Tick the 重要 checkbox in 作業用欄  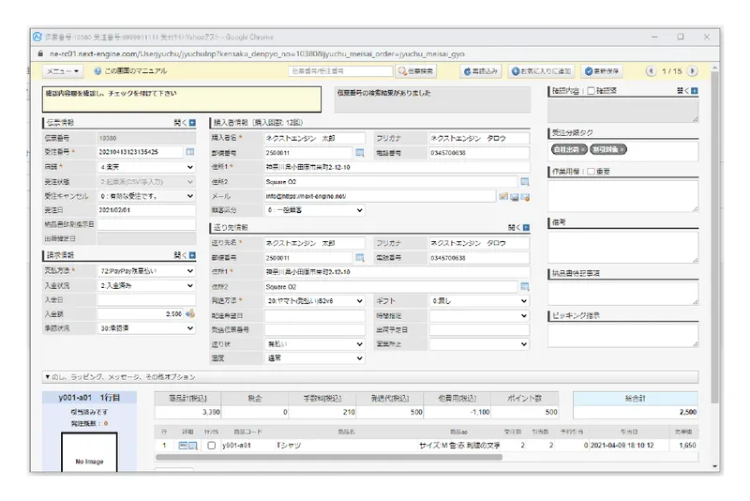[x=592, y=172]
